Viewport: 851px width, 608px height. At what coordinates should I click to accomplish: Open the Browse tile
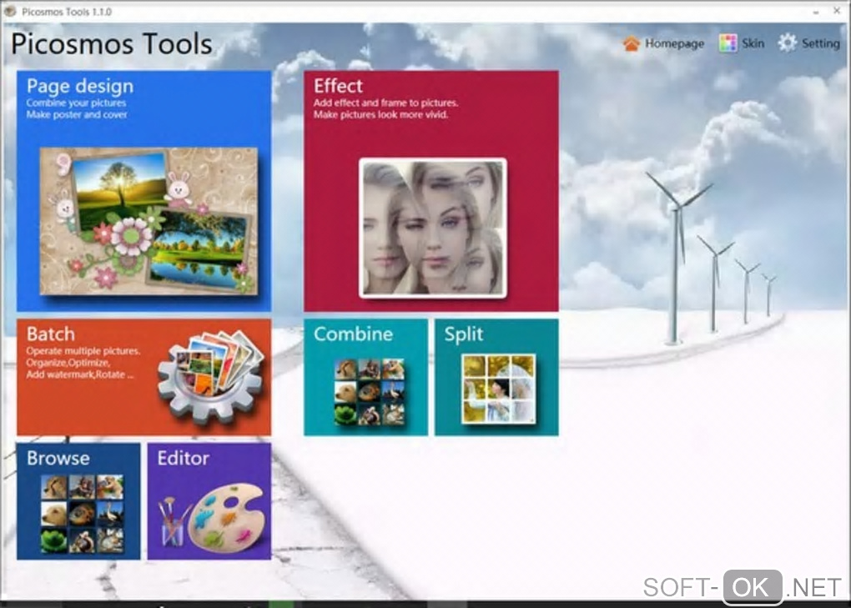78,501
